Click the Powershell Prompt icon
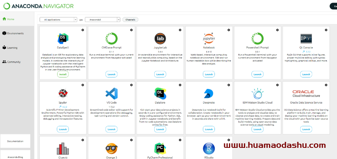The image size is (337, 159). tap(257, 39)
